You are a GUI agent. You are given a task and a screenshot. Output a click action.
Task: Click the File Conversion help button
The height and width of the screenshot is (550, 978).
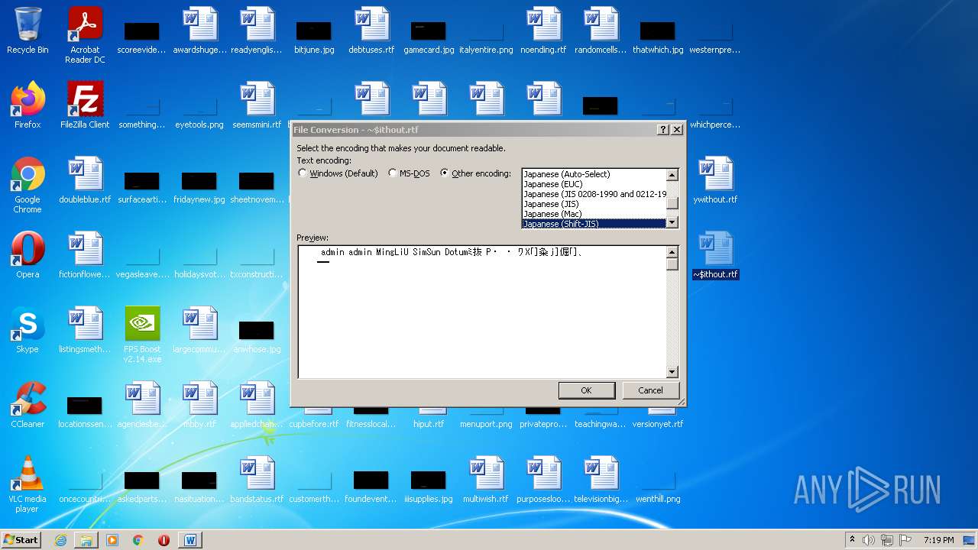point(663,130)
